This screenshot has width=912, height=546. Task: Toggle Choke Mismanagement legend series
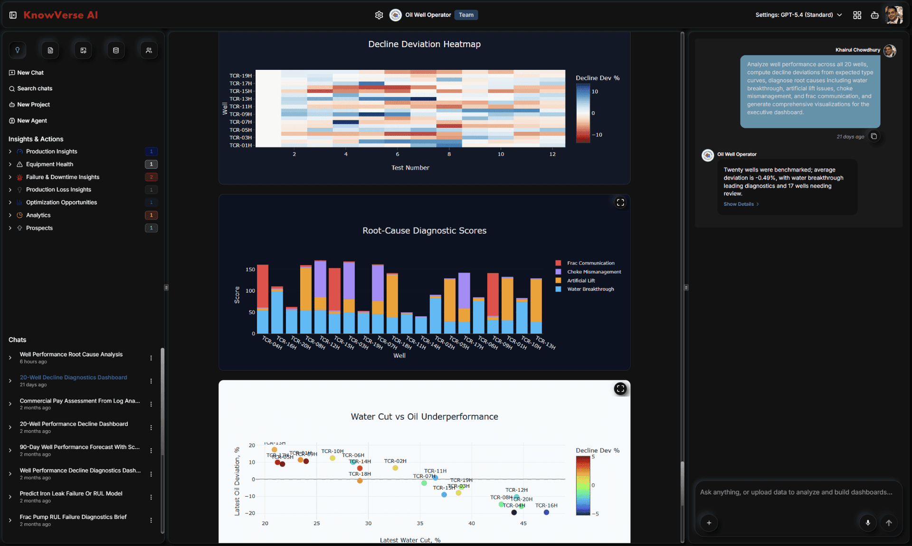tap(588, 272)
